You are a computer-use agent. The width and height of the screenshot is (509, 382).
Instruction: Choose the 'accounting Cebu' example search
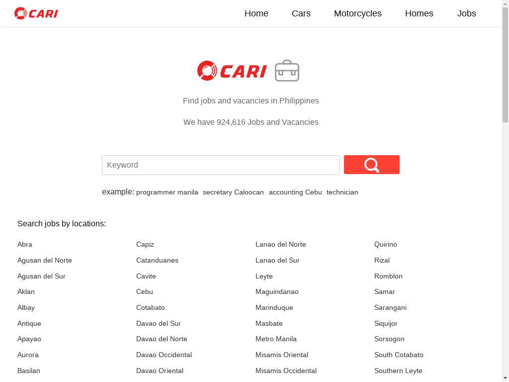tap(295, 192)
